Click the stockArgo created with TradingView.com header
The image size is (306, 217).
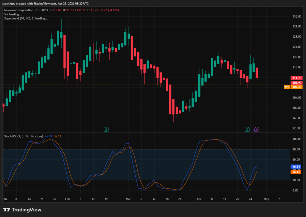click(x=29, y=4)
